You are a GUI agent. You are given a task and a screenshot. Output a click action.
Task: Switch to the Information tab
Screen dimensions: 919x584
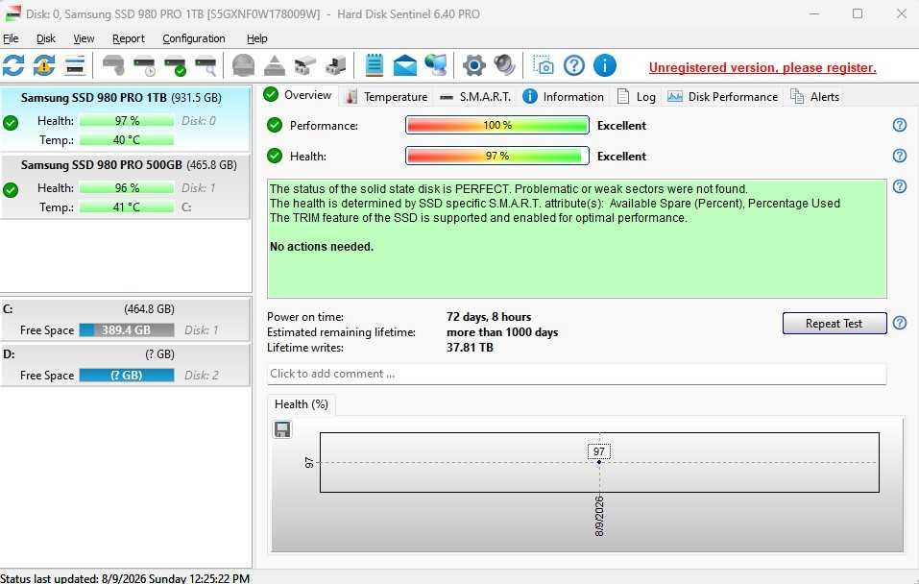[564, 97]
